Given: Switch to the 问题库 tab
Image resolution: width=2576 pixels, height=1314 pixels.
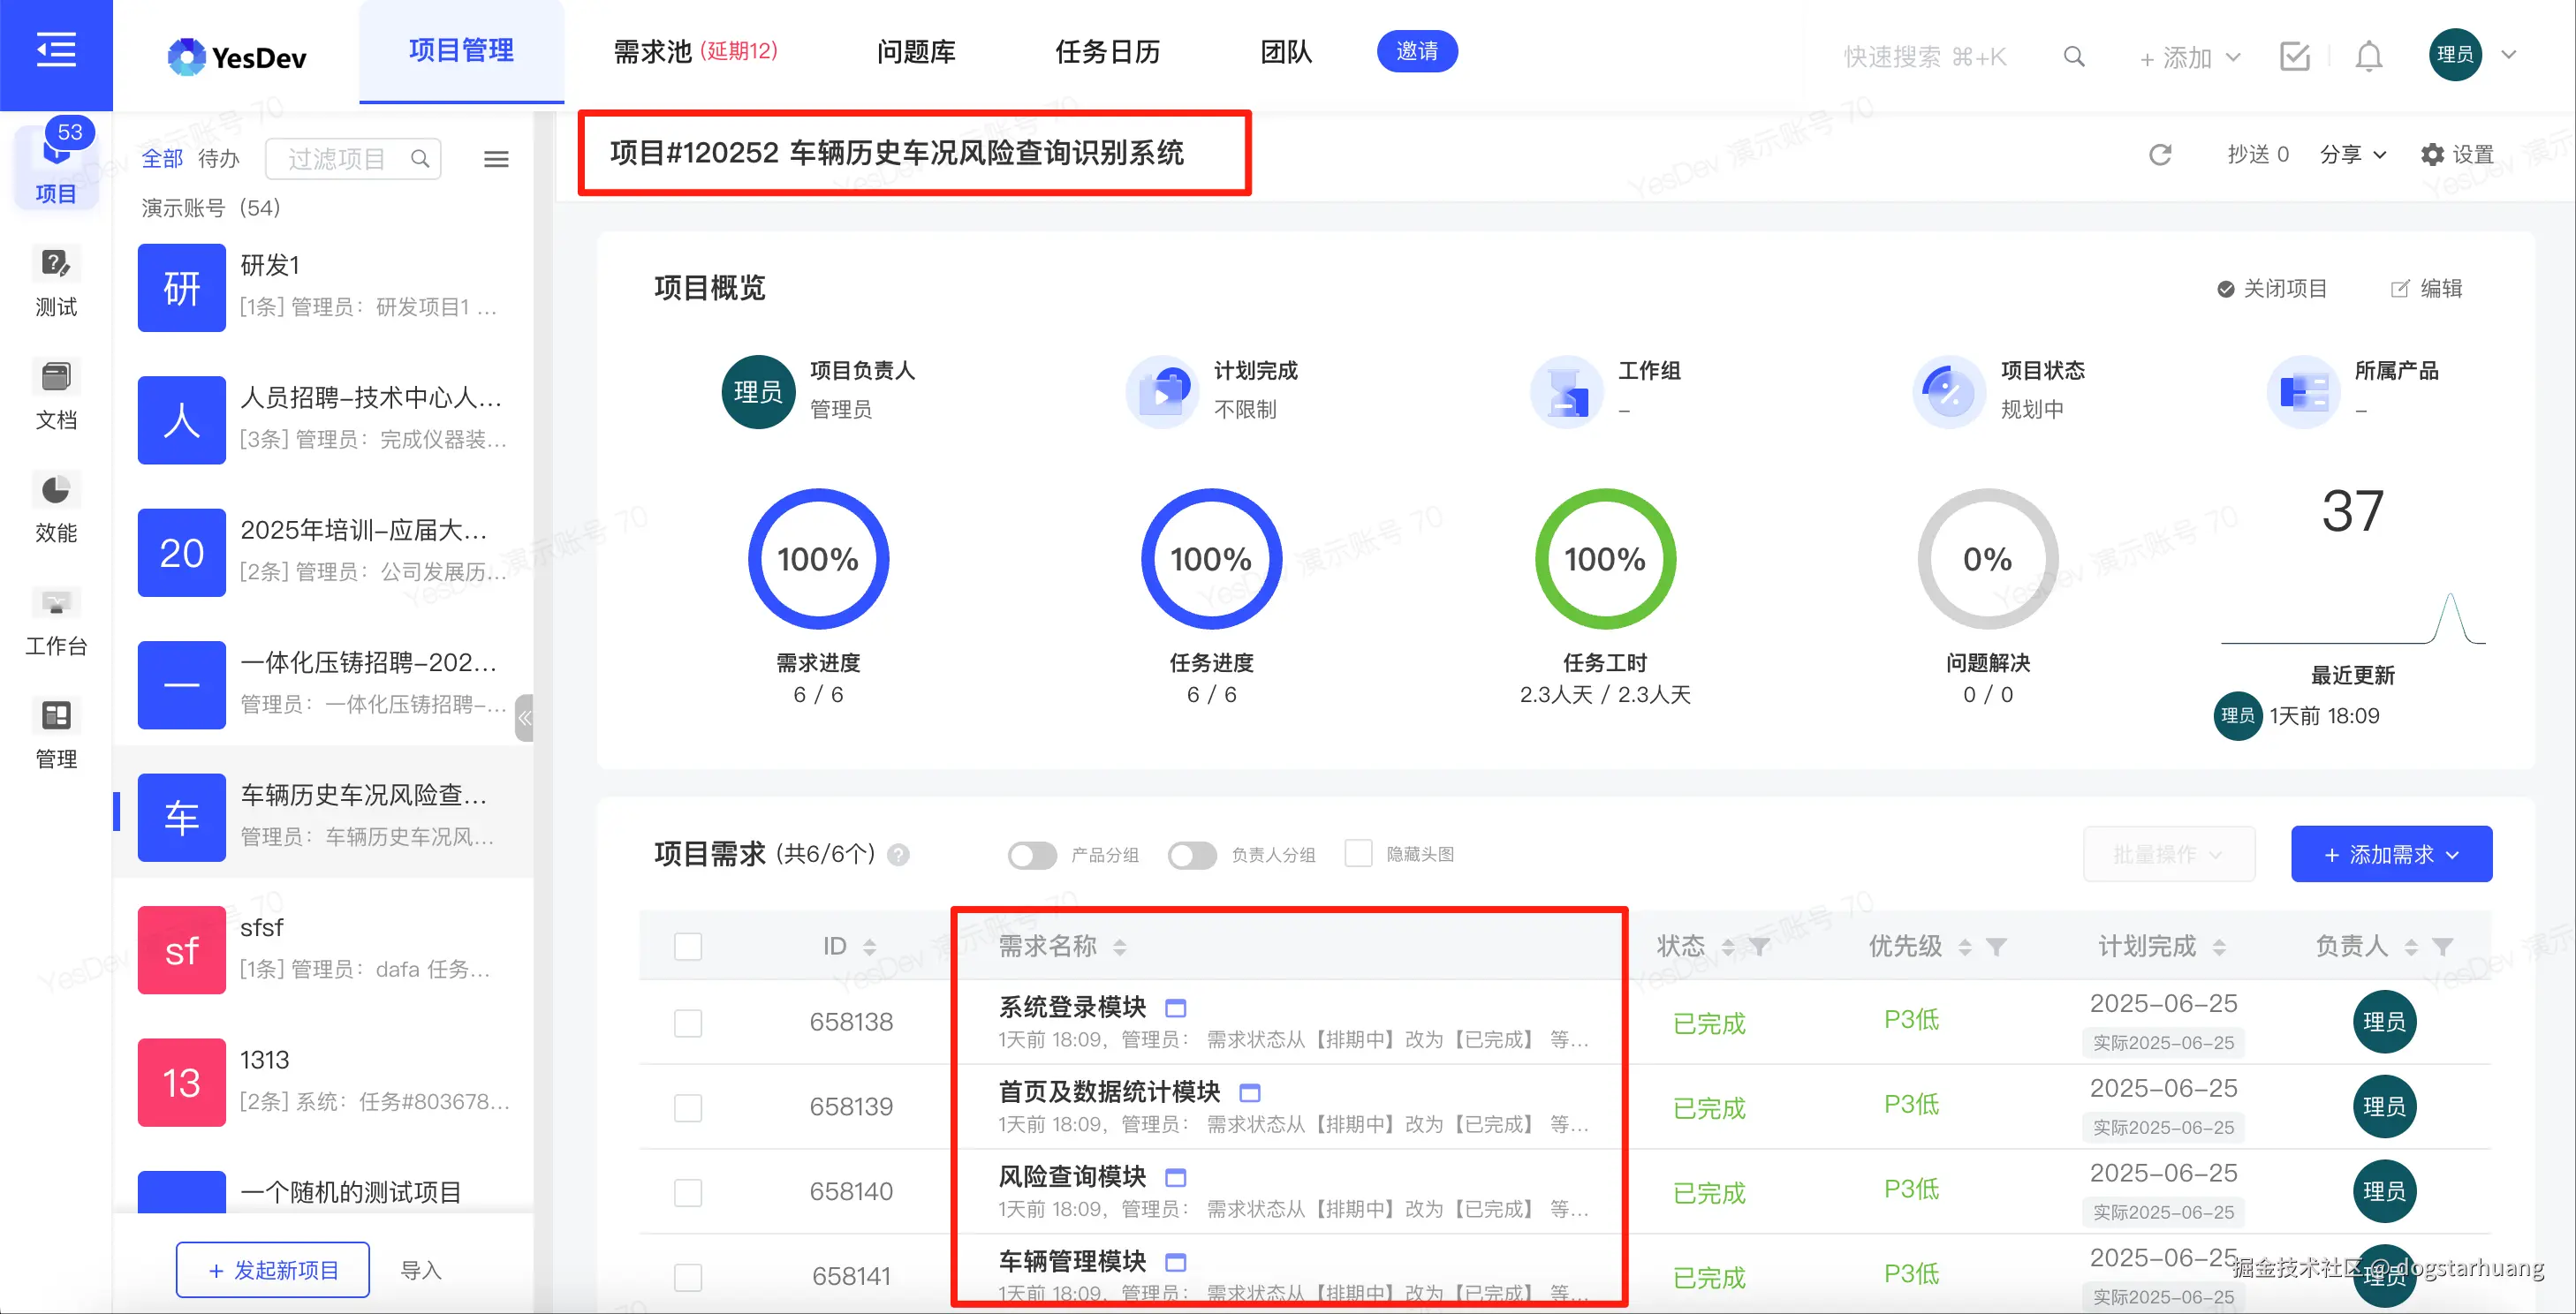Looking at the screenshot, I should (x=915, y=51).
